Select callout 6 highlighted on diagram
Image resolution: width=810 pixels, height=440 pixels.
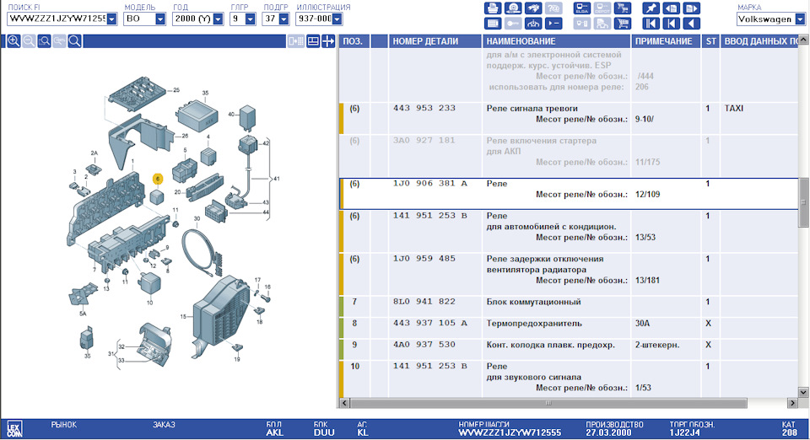(x=158, y=179)
